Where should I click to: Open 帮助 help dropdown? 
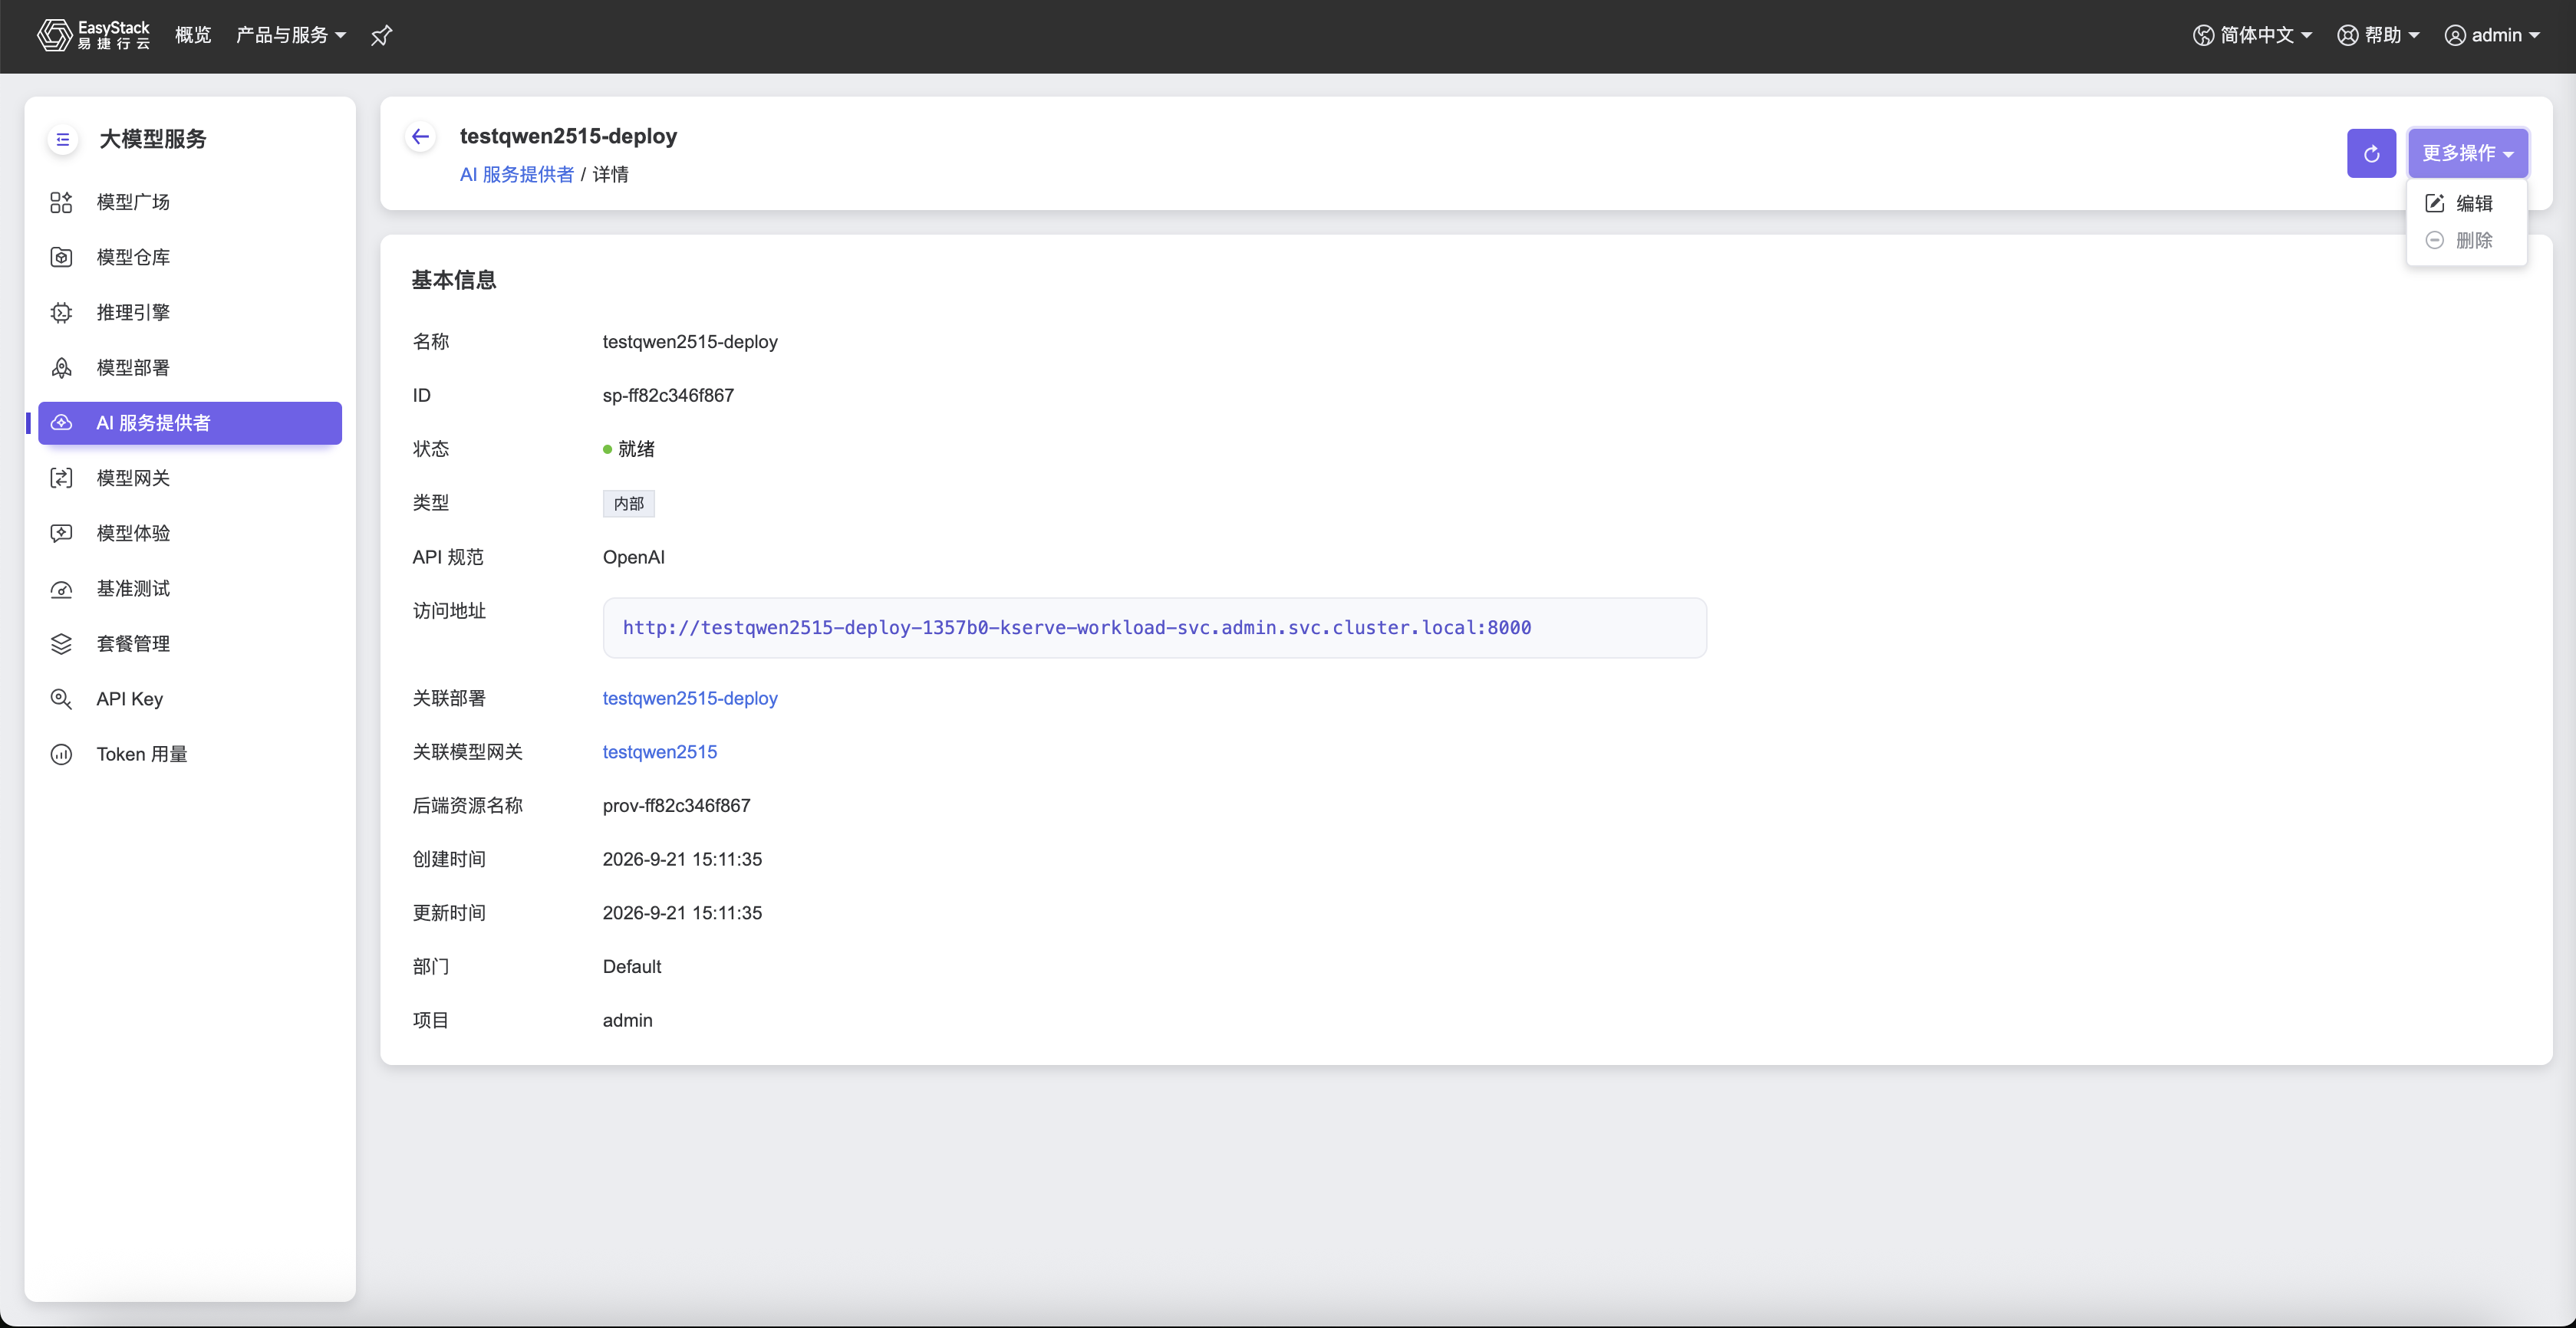point(2378,35)
